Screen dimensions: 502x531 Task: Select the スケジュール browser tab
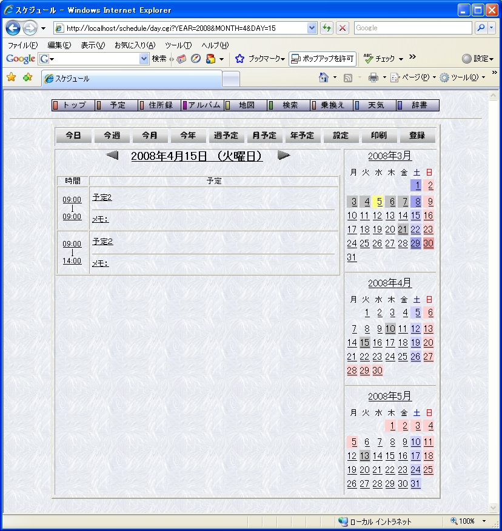coord(132,79)
